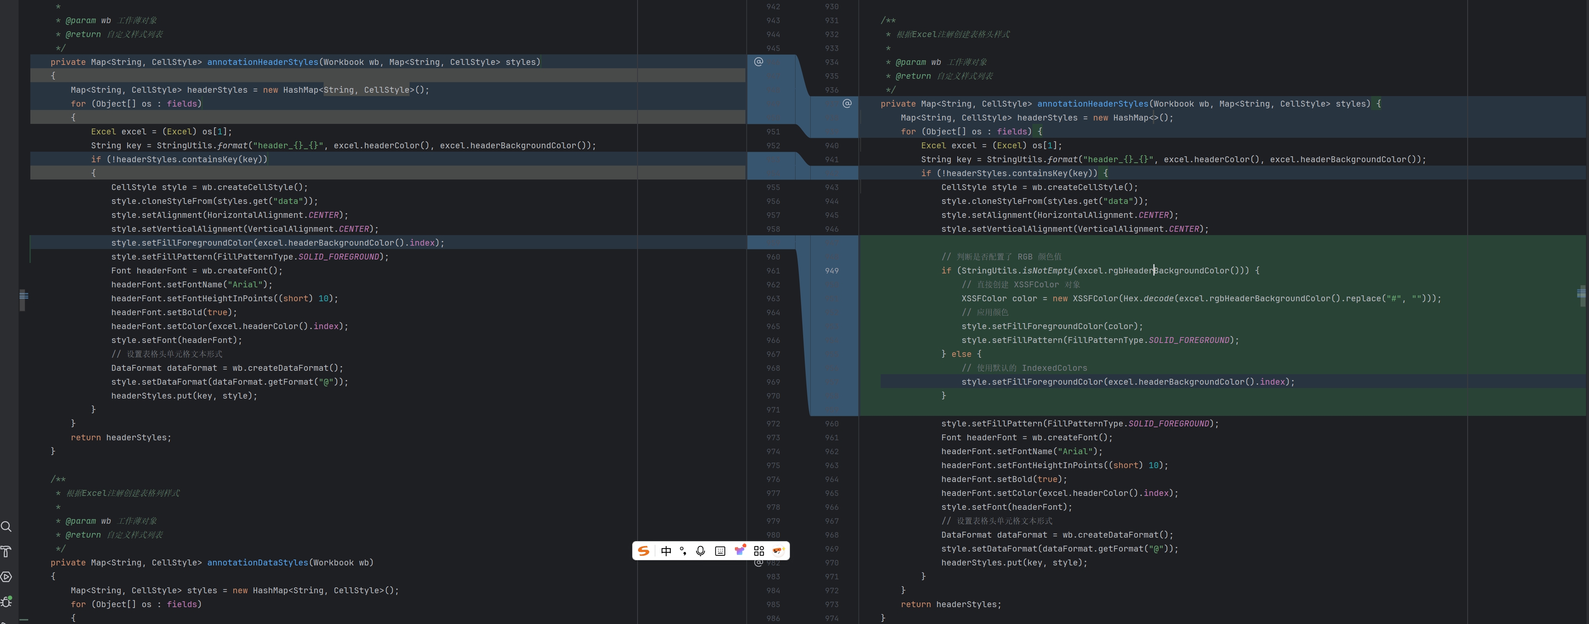Image resolution: width=1589 pixels, height=624 pixels.
Task: Click annotationDataStyles method name in left pane
Action: [x=257, y=562]
